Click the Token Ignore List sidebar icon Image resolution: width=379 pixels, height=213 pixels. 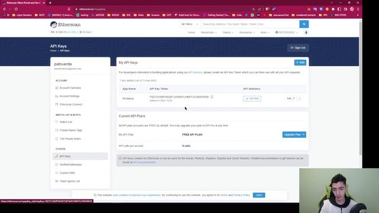point(57,181)
